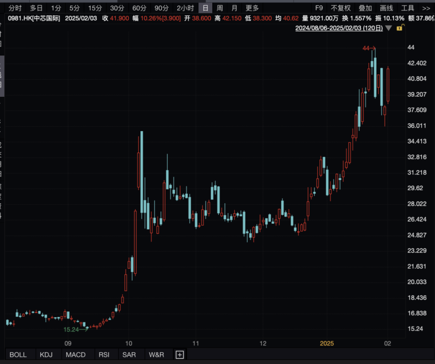
Task: Show the MACD indicator
Action: (x=75, y=355)
